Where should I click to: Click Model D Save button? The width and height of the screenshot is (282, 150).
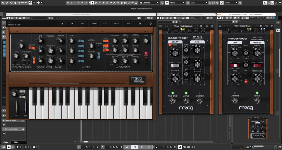pyautogui.click(x=83, y=24)
